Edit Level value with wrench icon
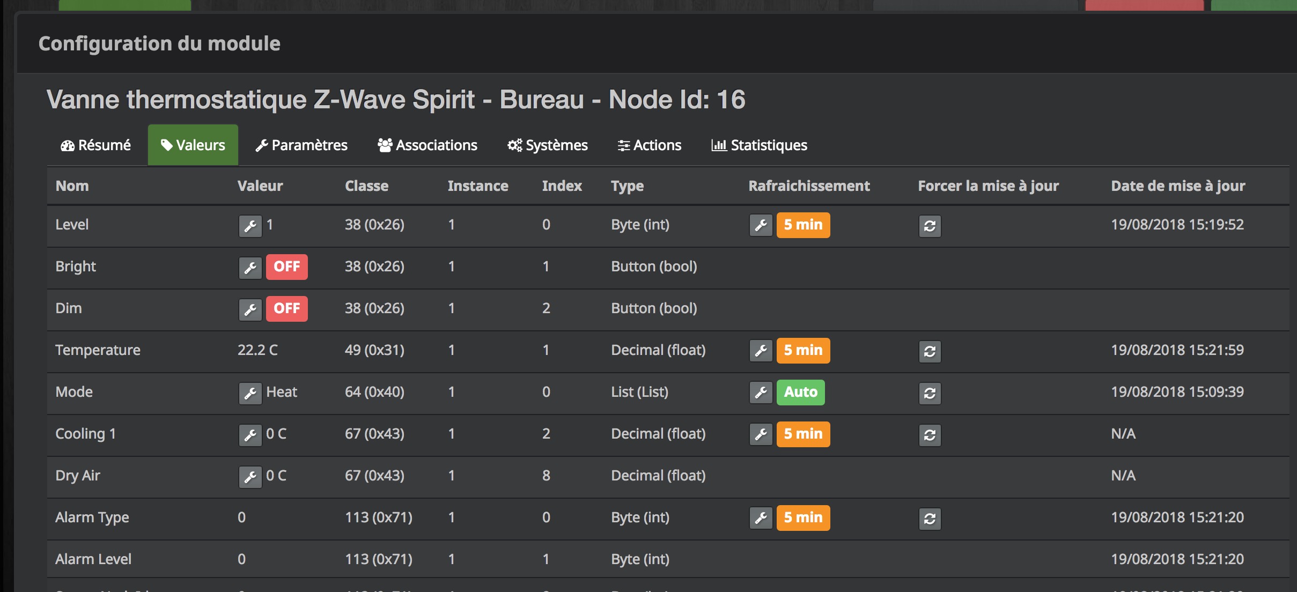The width and height of the screenshot is (1297, 592). [x=250, y=226]
